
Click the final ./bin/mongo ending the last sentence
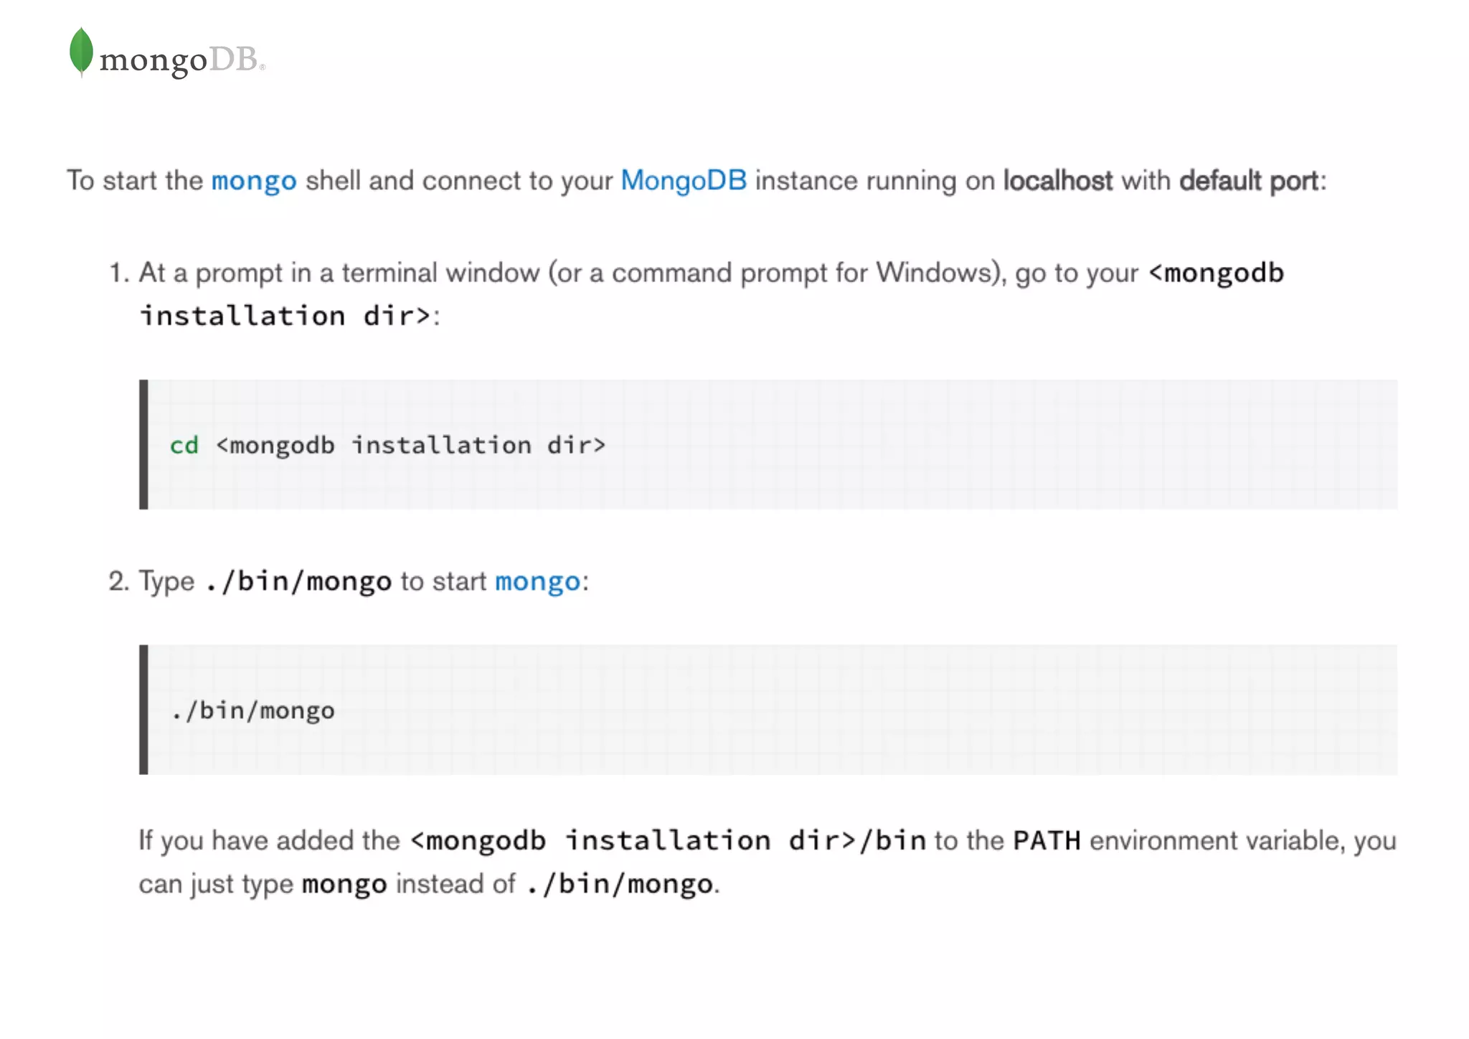(620, 884)
